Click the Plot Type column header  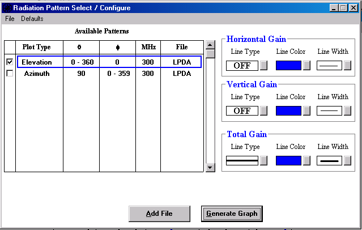click(36, 47)
